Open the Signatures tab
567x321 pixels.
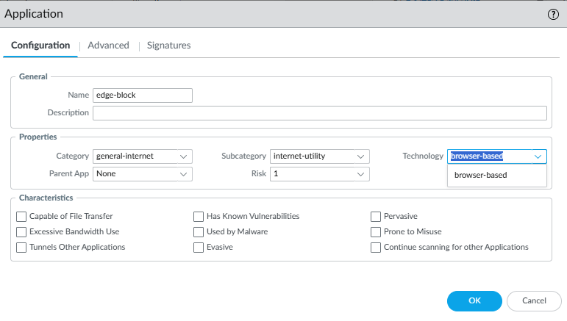pyautogui.click(x=168, y=46)
